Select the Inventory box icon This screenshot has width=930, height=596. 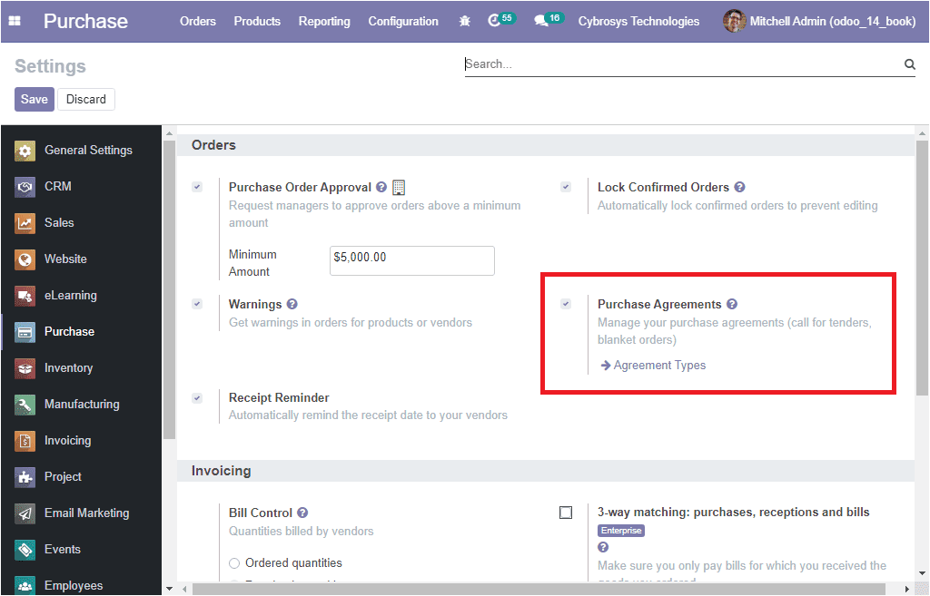pyautogui.click(x=25, y=368)
